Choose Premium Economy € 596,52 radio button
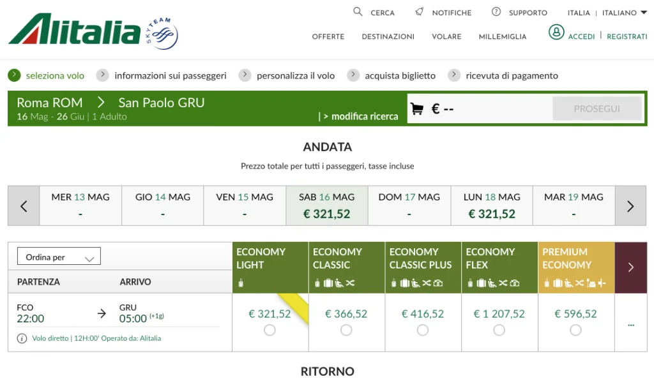 [x=575, y=330]
